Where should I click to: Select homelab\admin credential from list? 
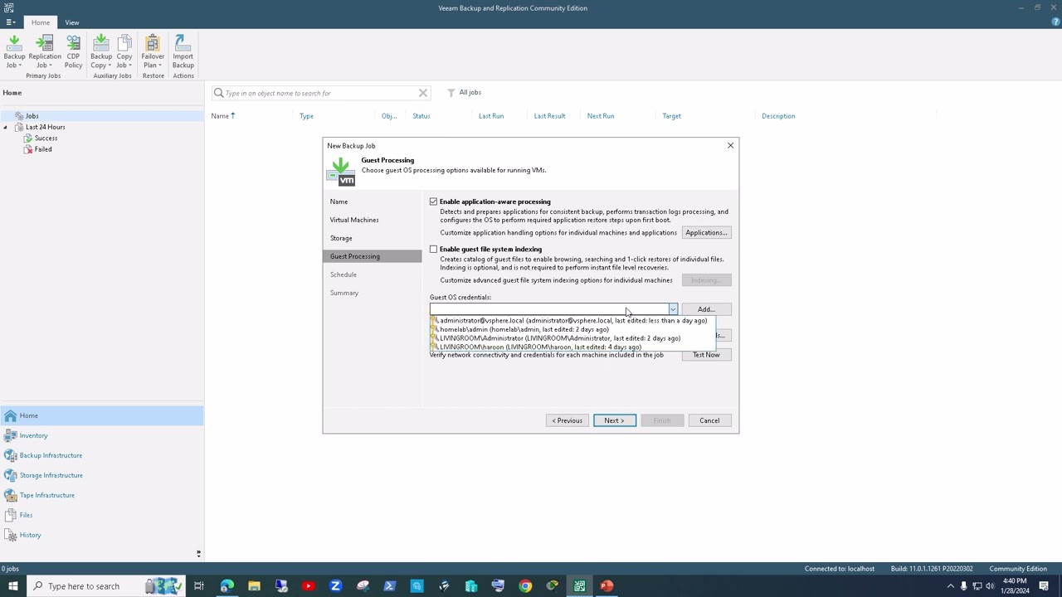click(x=572, y=329)
